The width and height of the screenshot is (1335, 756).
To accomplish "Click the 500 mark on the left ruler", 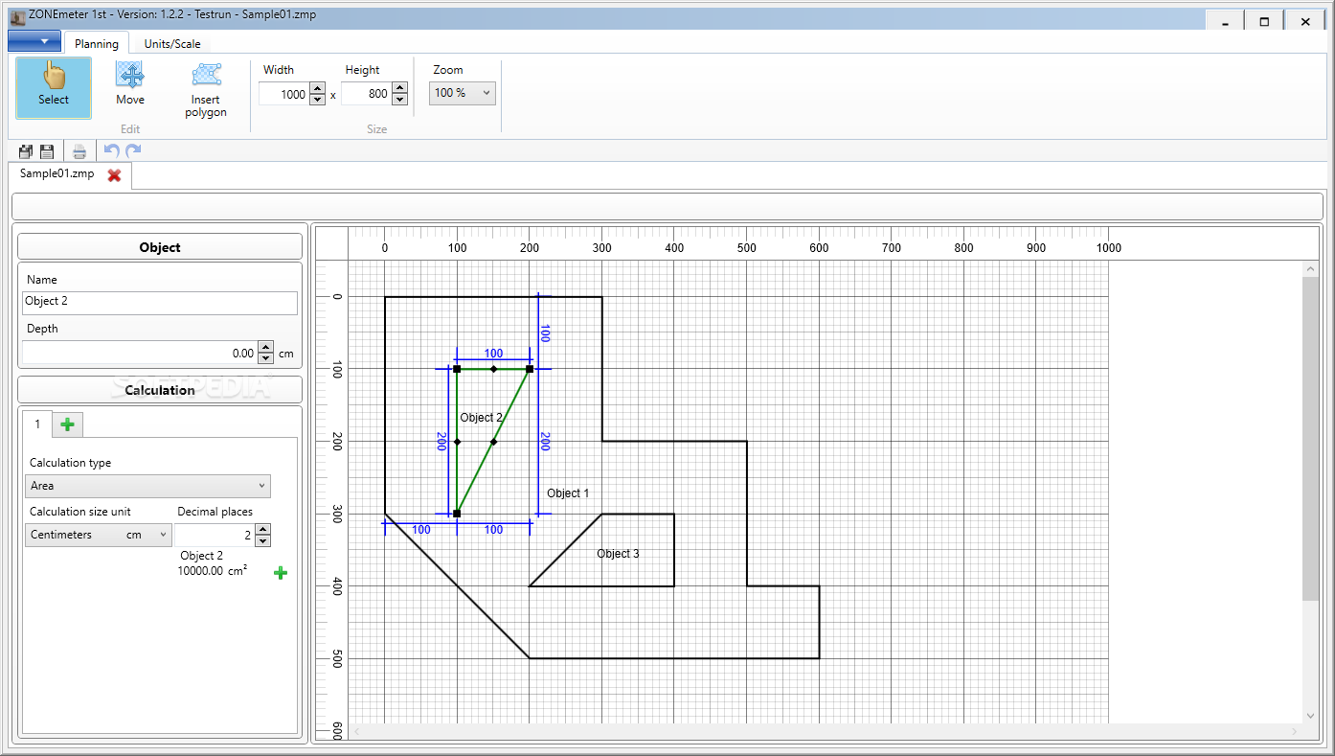I will tap(336, 658).
